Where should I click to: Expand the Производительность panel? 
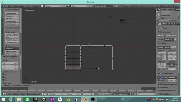[x=158, y=91]
